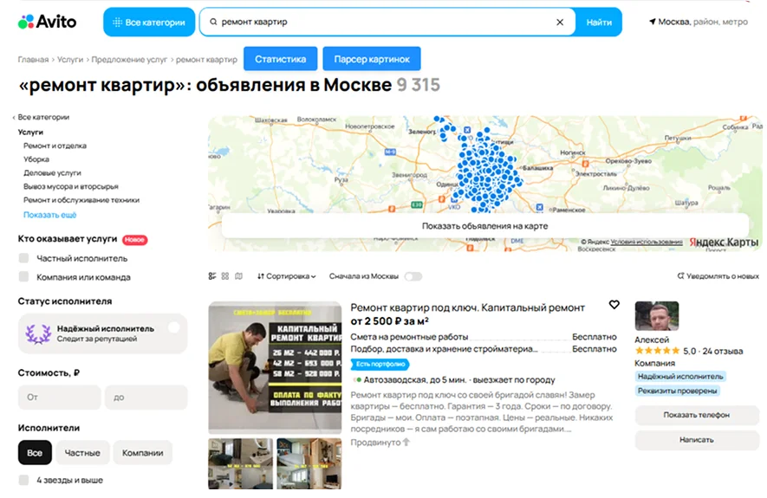Viewport: 767px width, 498px height.
Task: Go to Предложение услуг breadcrumb
Action: pyautogui.click(x=129, y=60)
